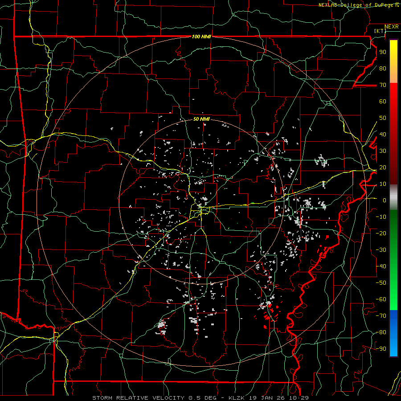Click the blue segment of the color bar
The height and width of the screenshot is (401, 401).
tap(393, 333)
